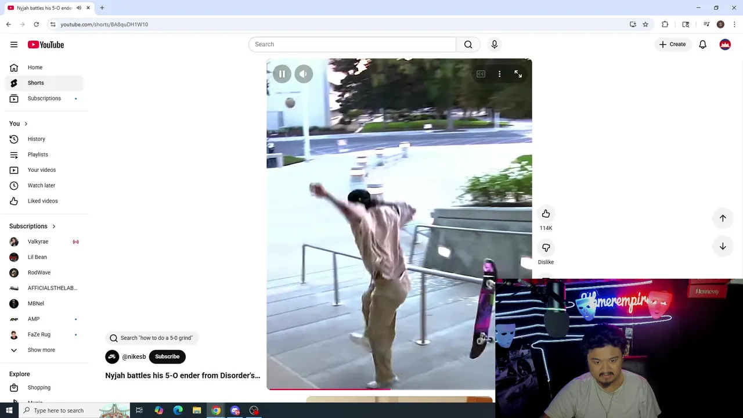Open MBNel's channel in subscriptions

44,304
